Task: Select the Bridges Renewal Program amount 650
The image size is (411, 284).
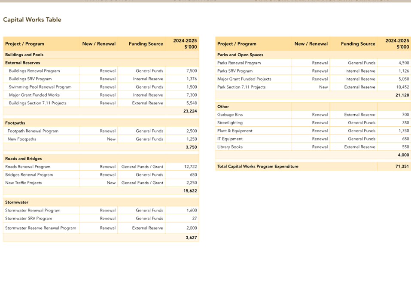Action: 193,175
